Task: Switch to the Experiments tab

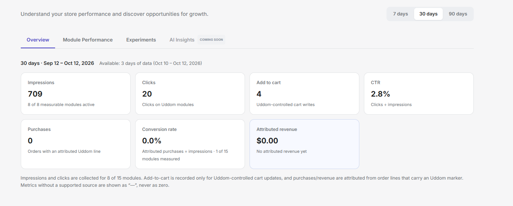Action: click(141, 40)
